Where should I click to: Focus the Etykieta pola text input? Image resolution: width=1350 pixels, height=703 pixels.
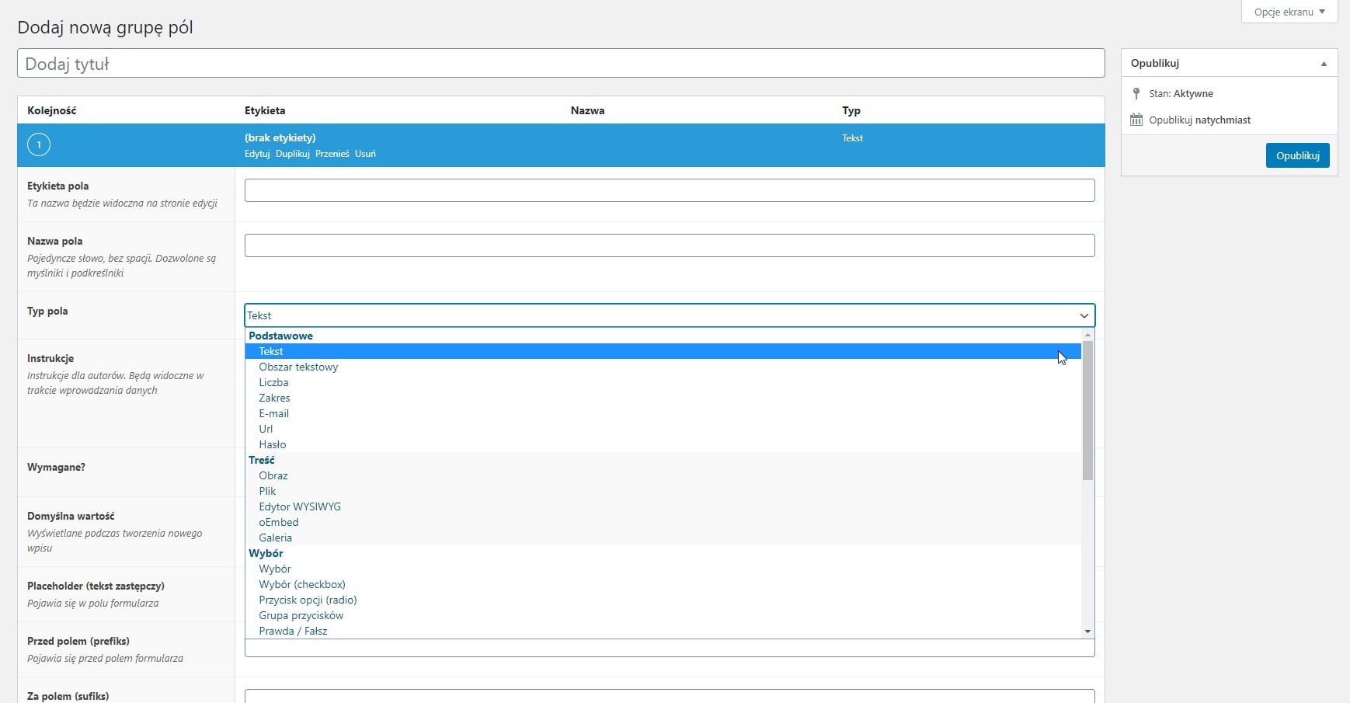(x=669, y=190)
